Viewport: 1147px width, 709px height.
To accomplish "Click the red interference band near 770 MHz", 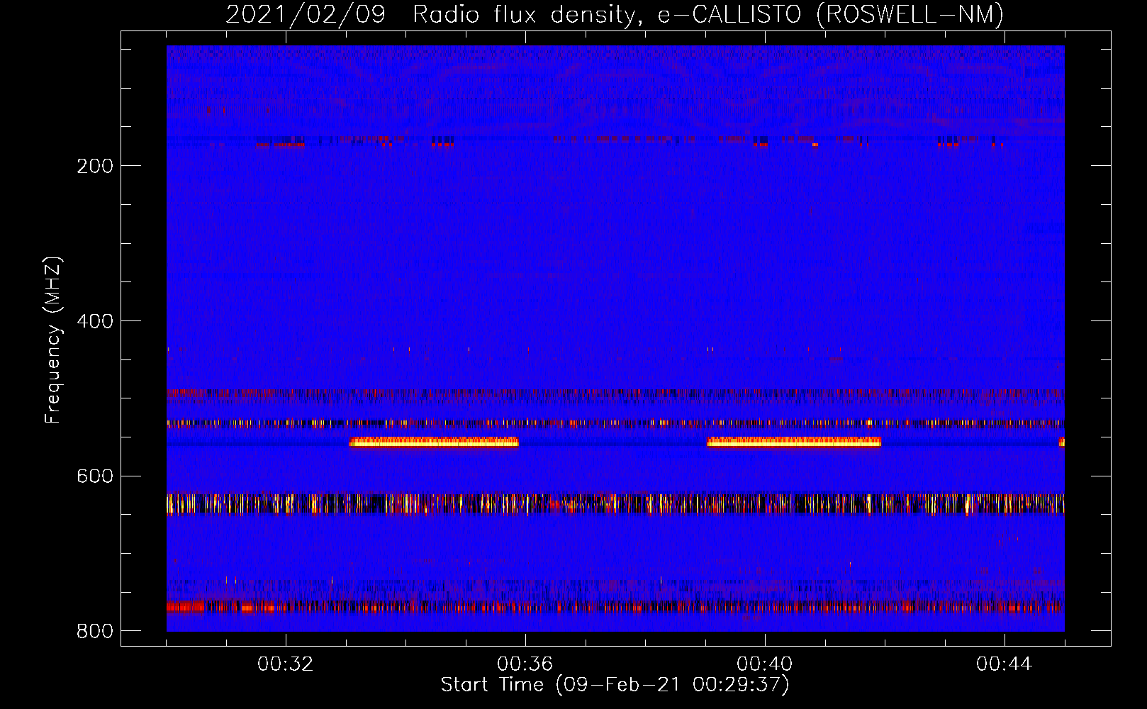I will 615,607.
